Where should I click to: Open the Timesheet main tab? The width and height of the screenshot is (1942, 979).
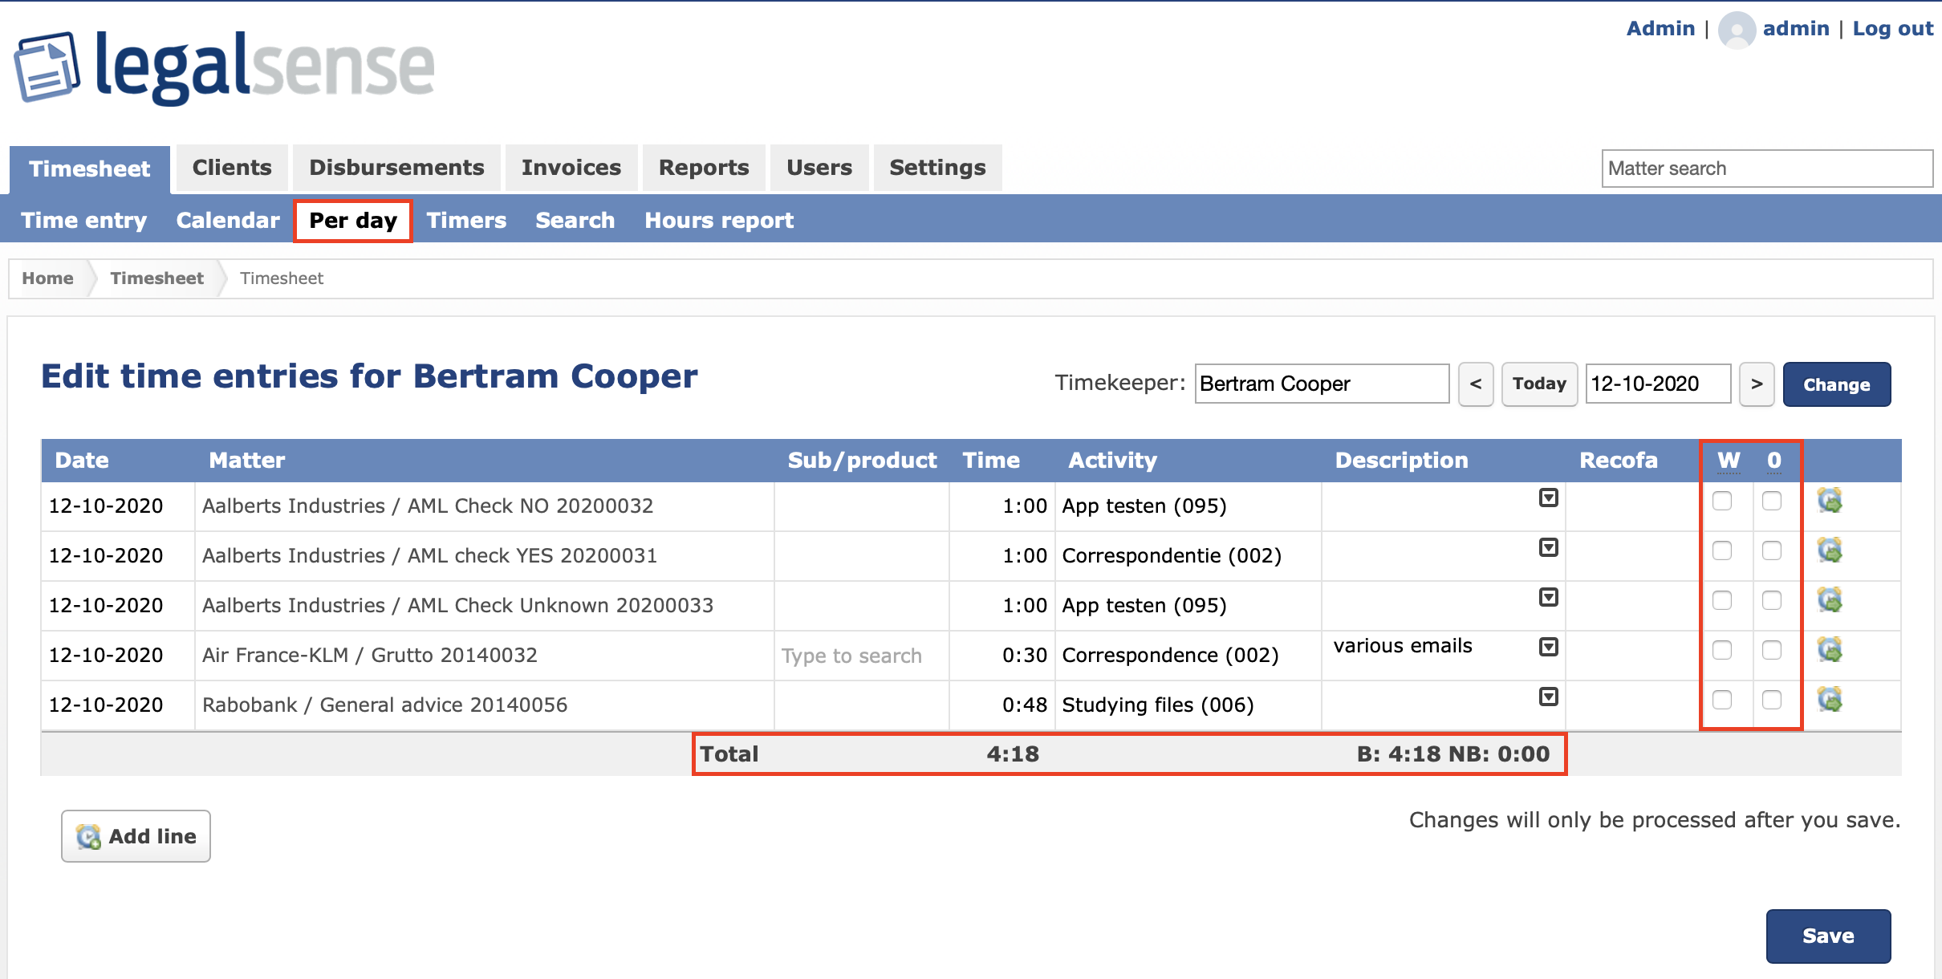[90, 169]
